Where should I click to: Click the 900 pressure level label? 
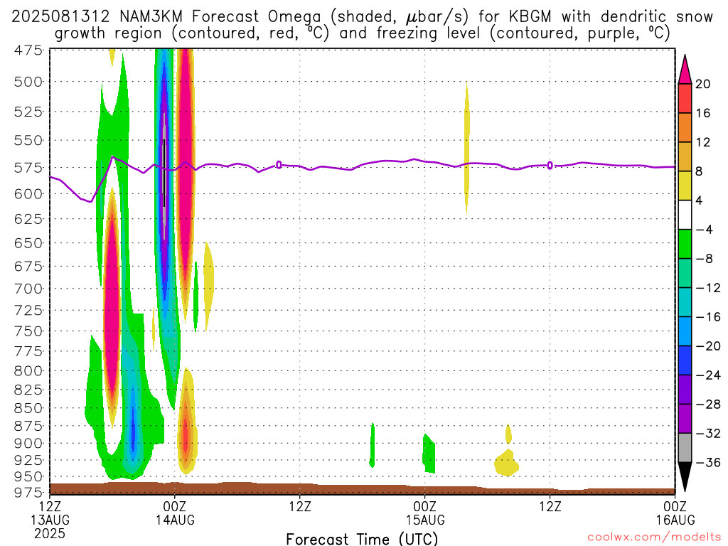[x=28, y=444]
